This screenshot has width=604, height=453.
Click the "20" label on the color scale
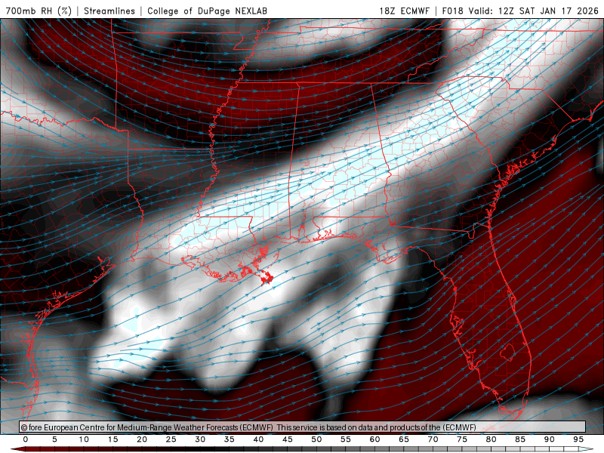point(142,439)
